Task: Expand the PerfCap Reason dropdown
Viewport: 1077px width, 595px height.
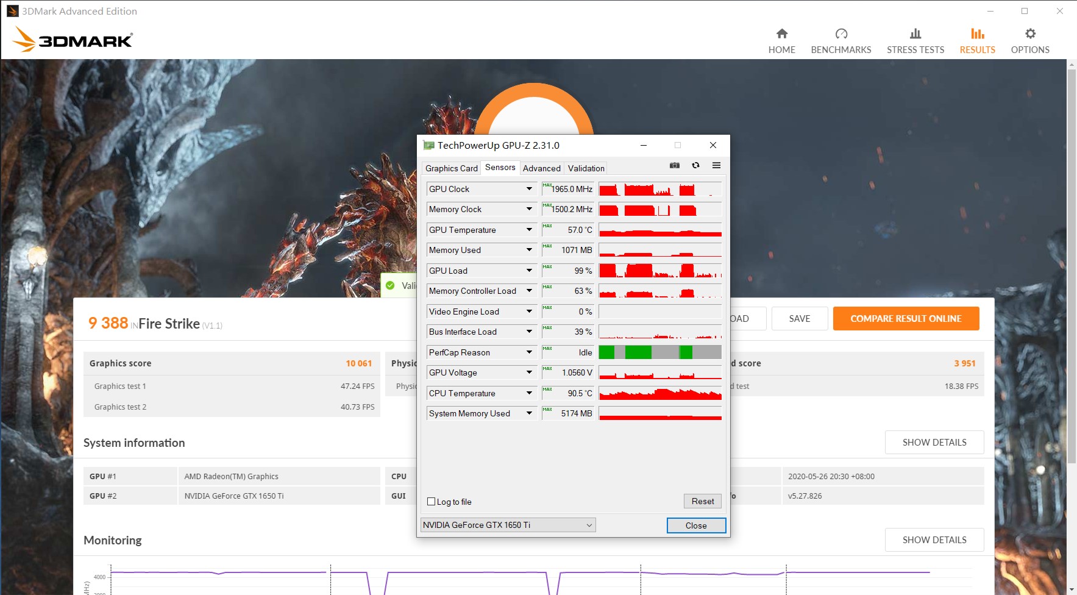Action: pyautogui.click(x=529, y=352)
